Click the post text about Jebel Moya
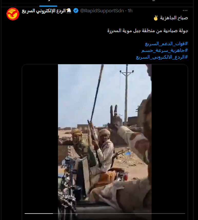 [147, 31]
